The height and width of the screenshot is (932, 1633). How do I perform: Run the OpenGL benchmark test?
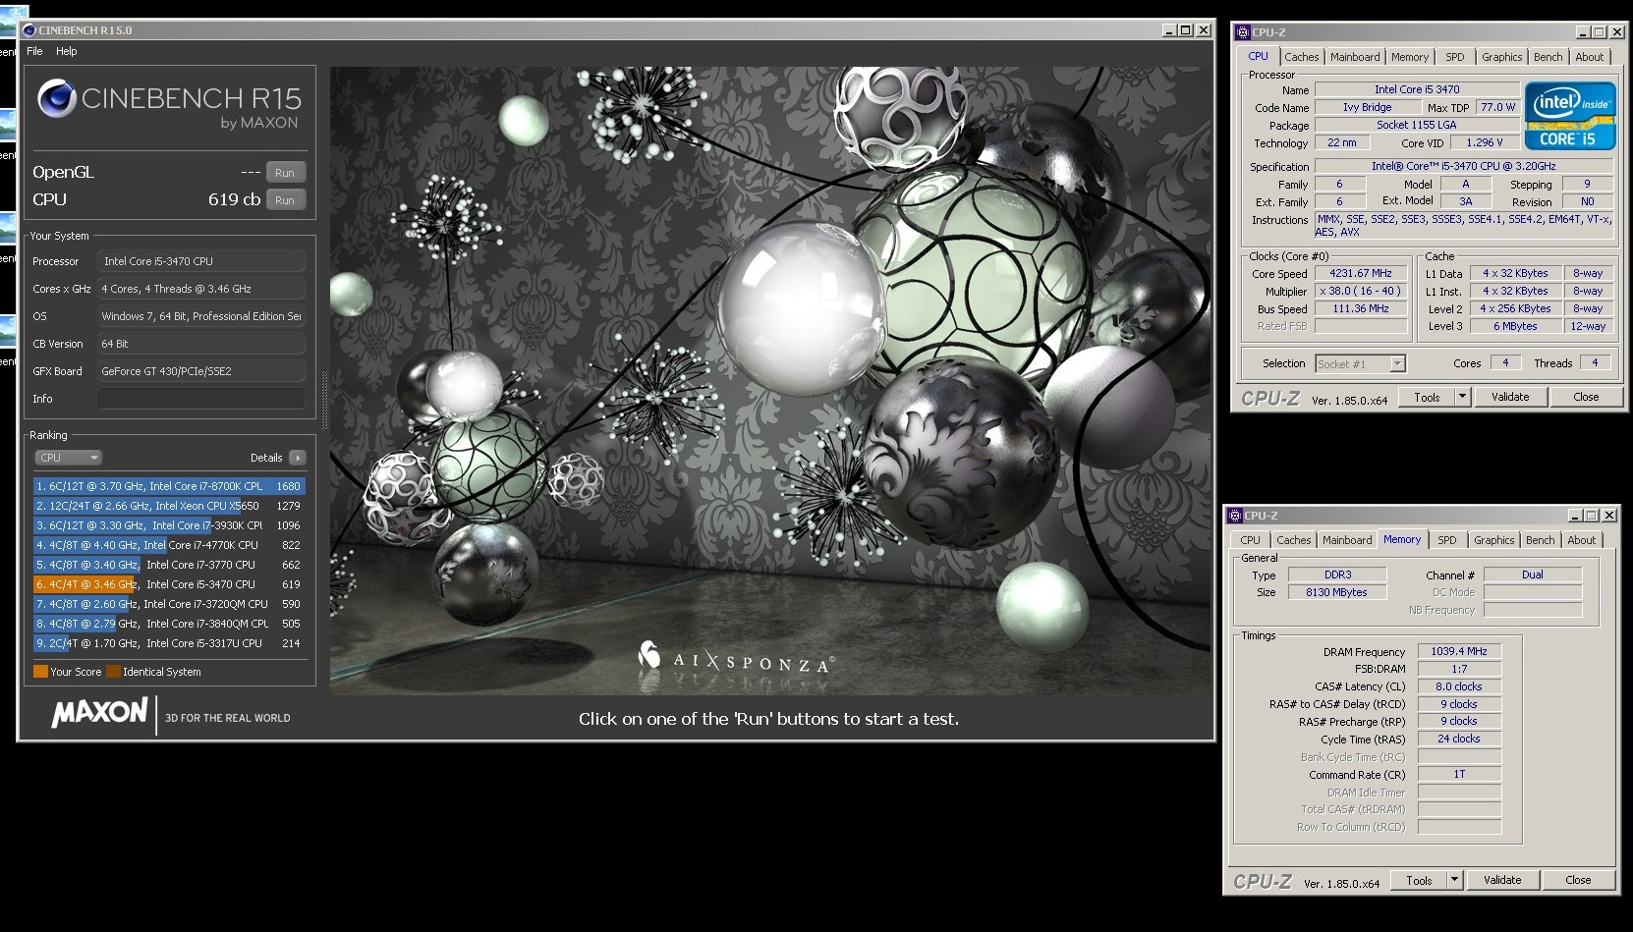(x=285, y=172)
